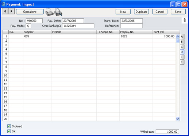189x136 pixels.
Task: Click the New button
Action: point(123,12)
